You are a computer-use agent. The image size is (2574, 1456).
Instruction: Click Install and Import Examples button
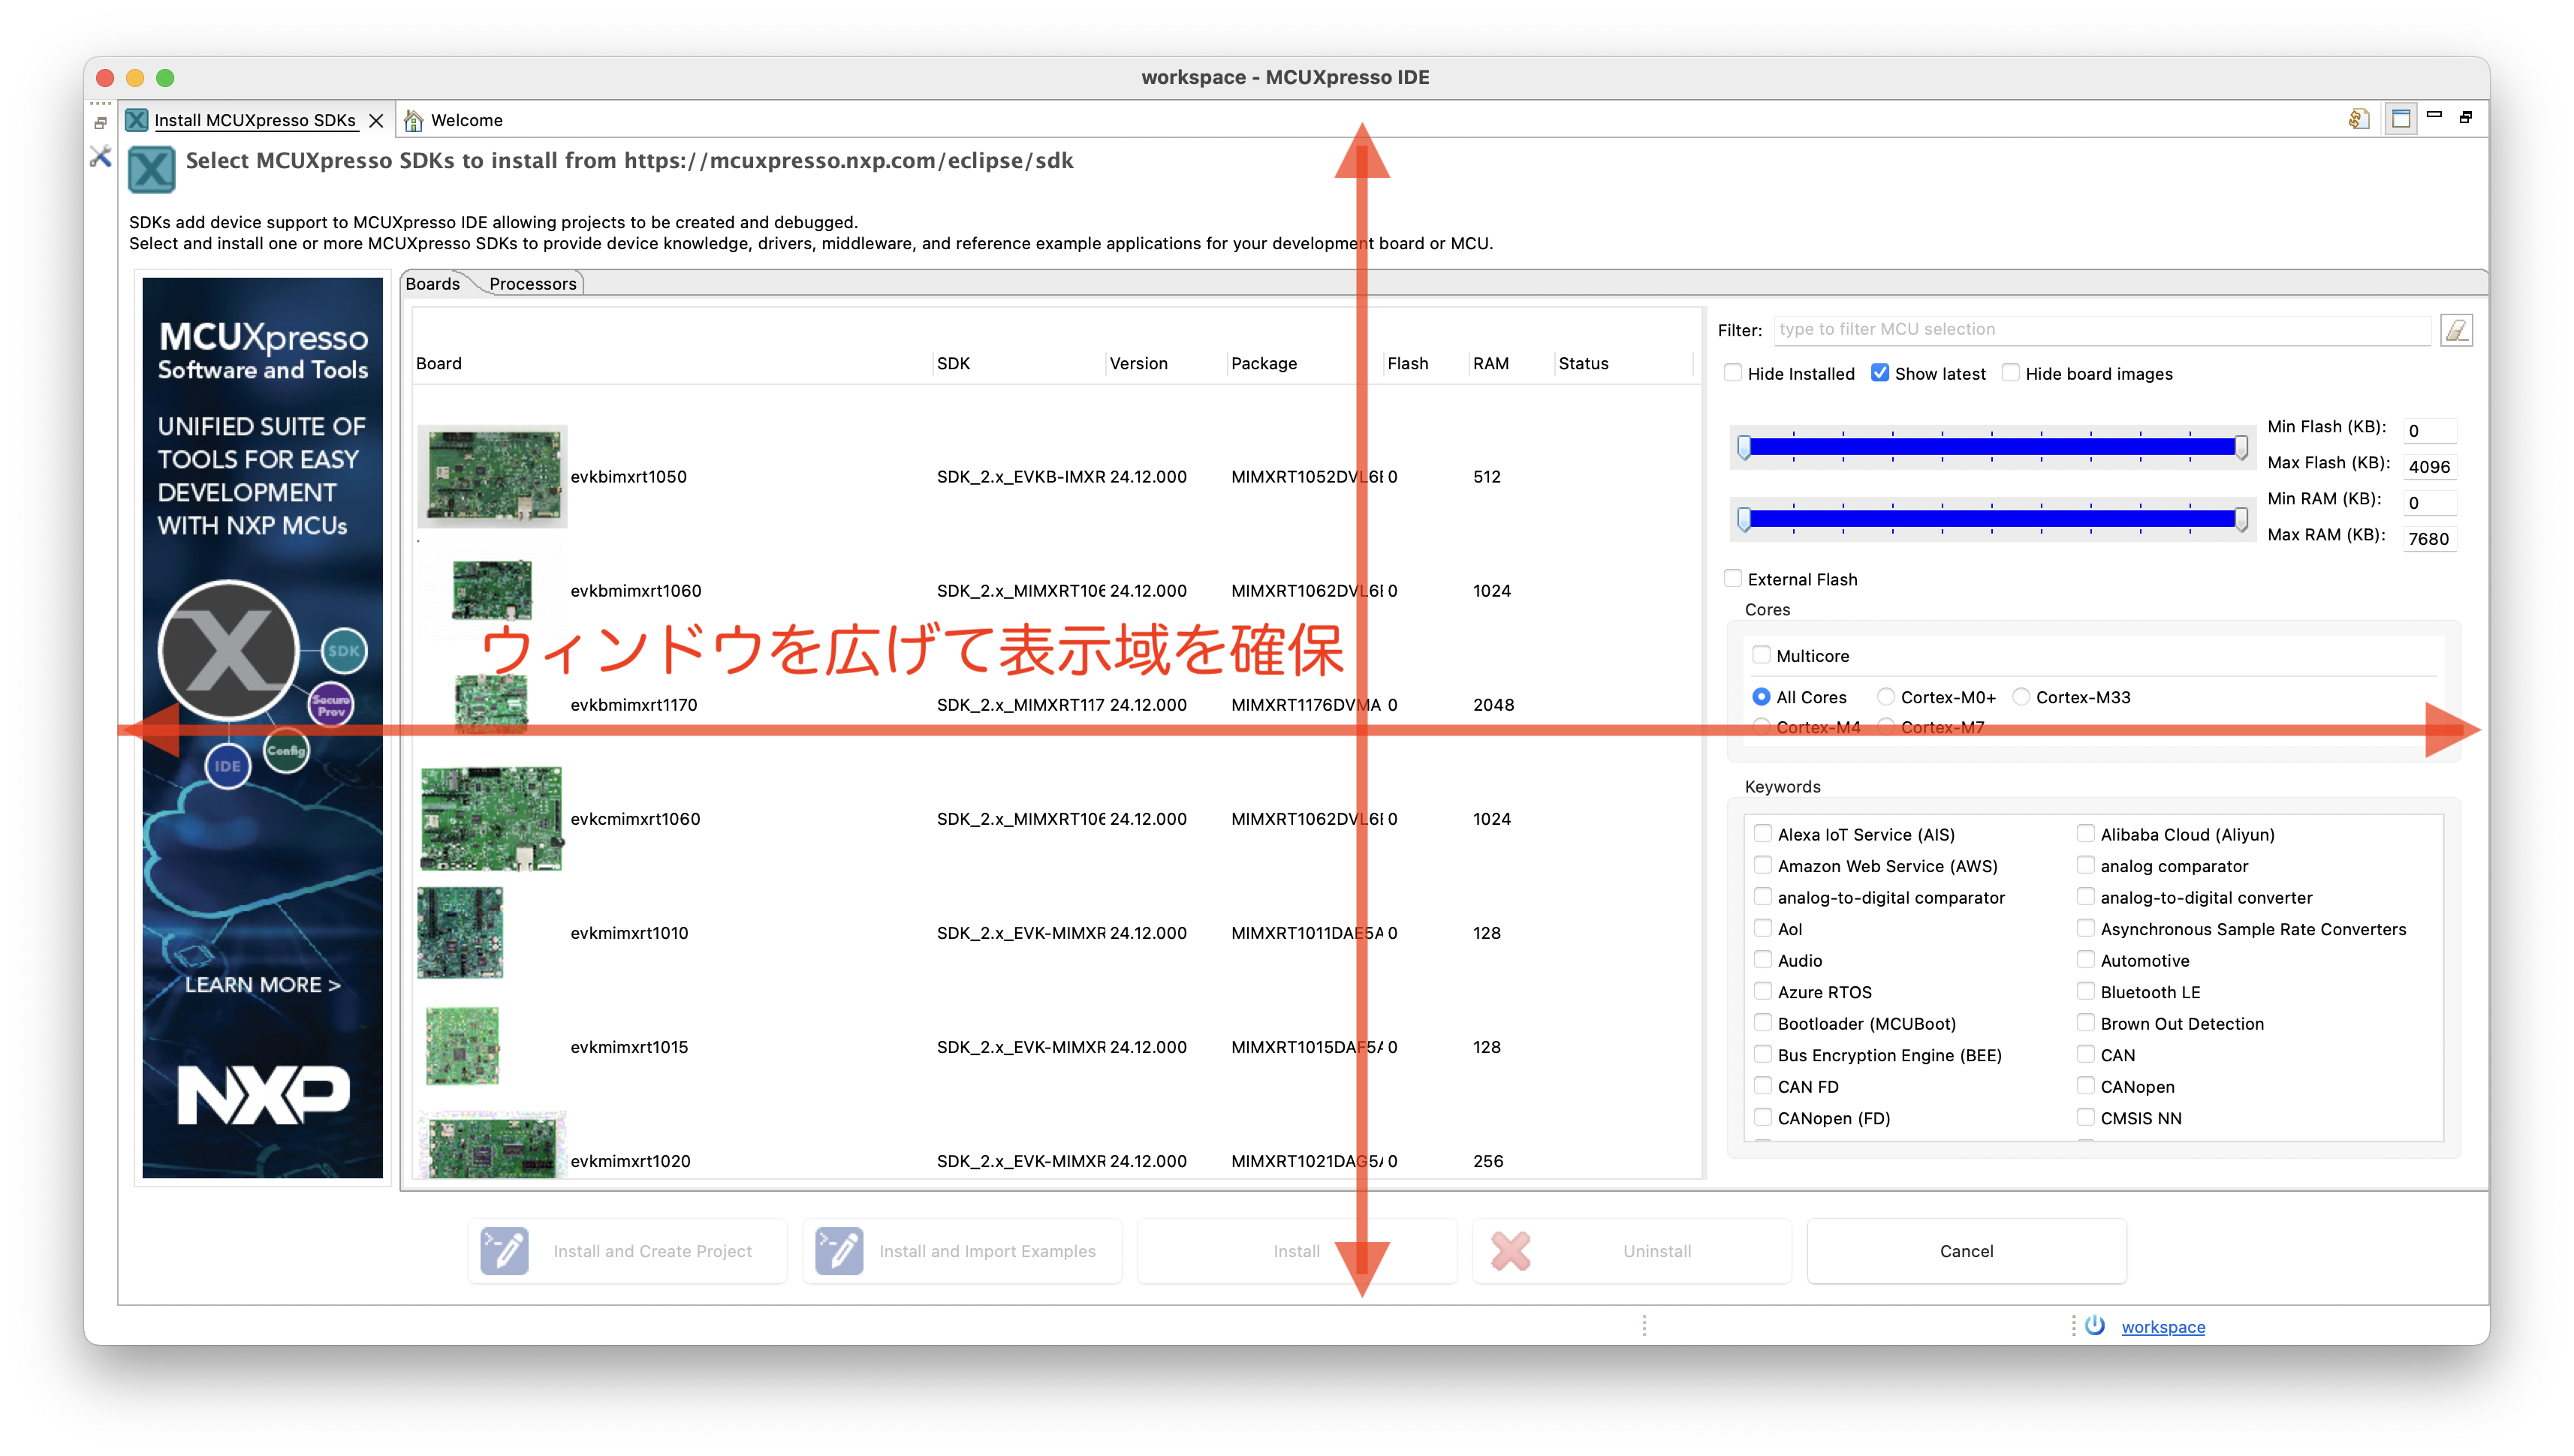click(x=961, y=1251)
